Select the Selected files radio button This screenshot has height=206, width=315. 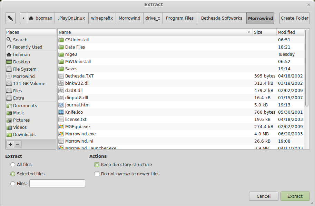pyautogui.click(x=13, y=174)
